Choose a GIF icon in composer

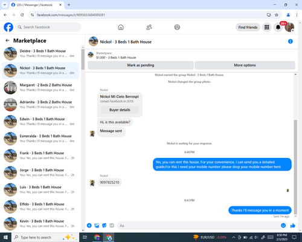tap(112, 226)
